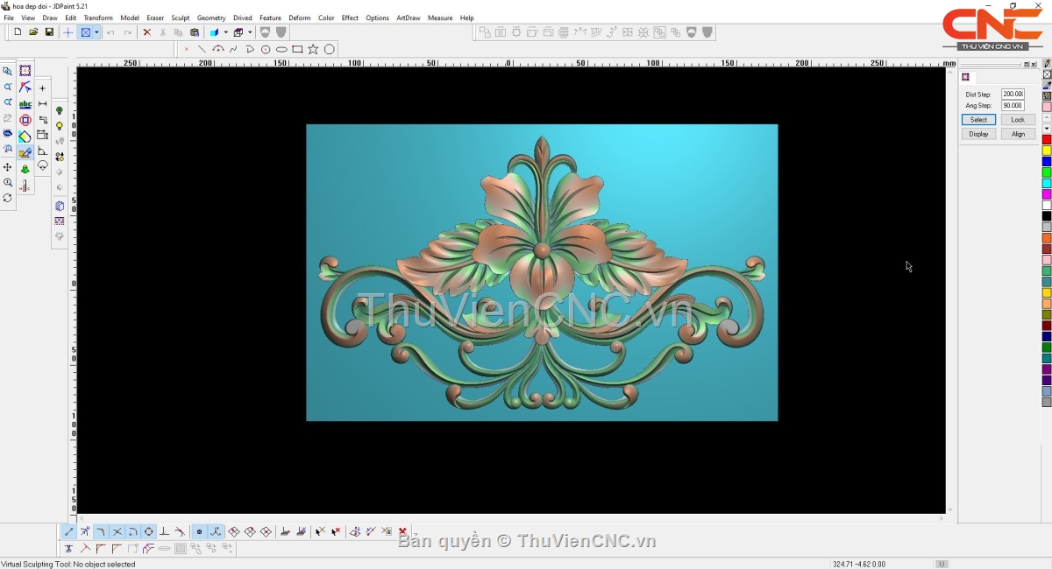The width and height of the screenshot is (1052, 569).
Task: Toggle the node point snap button
Action: pos(199,531)
